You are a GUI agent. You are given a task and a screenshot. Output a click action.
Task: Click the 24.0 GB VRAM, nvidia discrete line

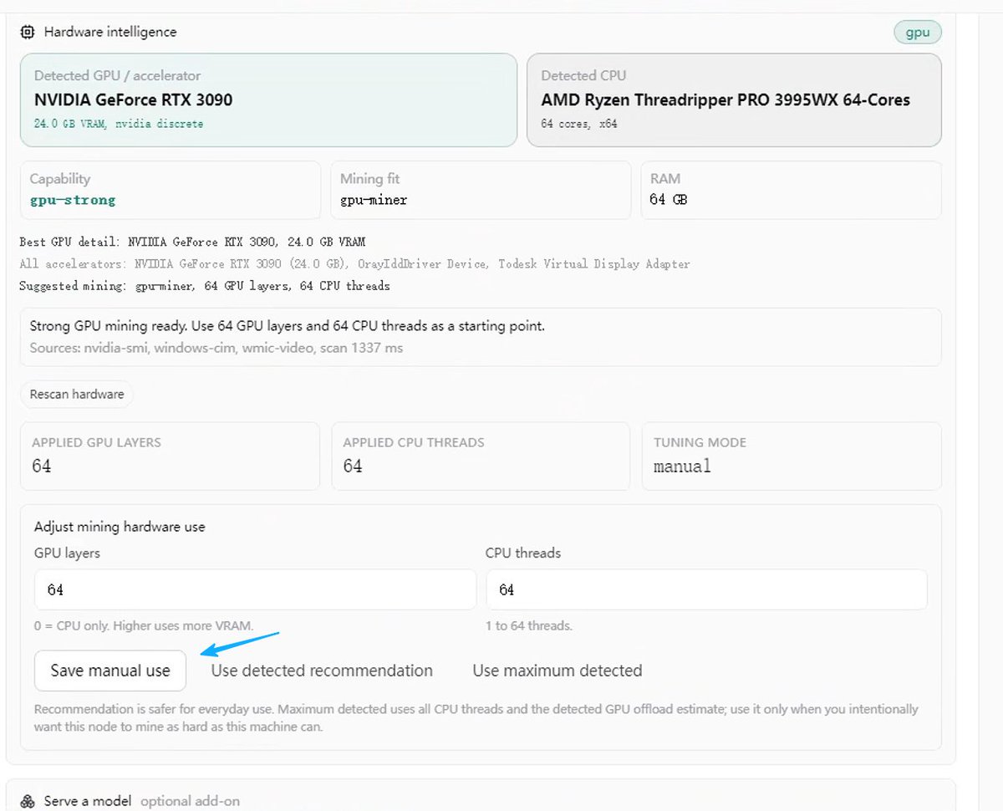coord(119,124)
